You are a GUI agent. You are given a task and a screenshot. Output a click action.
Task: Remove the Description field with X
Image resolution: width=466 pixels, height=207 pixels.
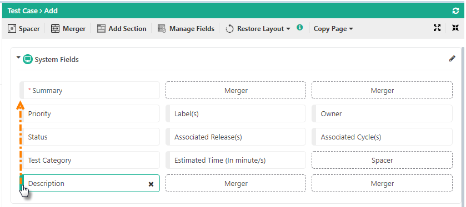pyautogui.click(x=151, y=184)
